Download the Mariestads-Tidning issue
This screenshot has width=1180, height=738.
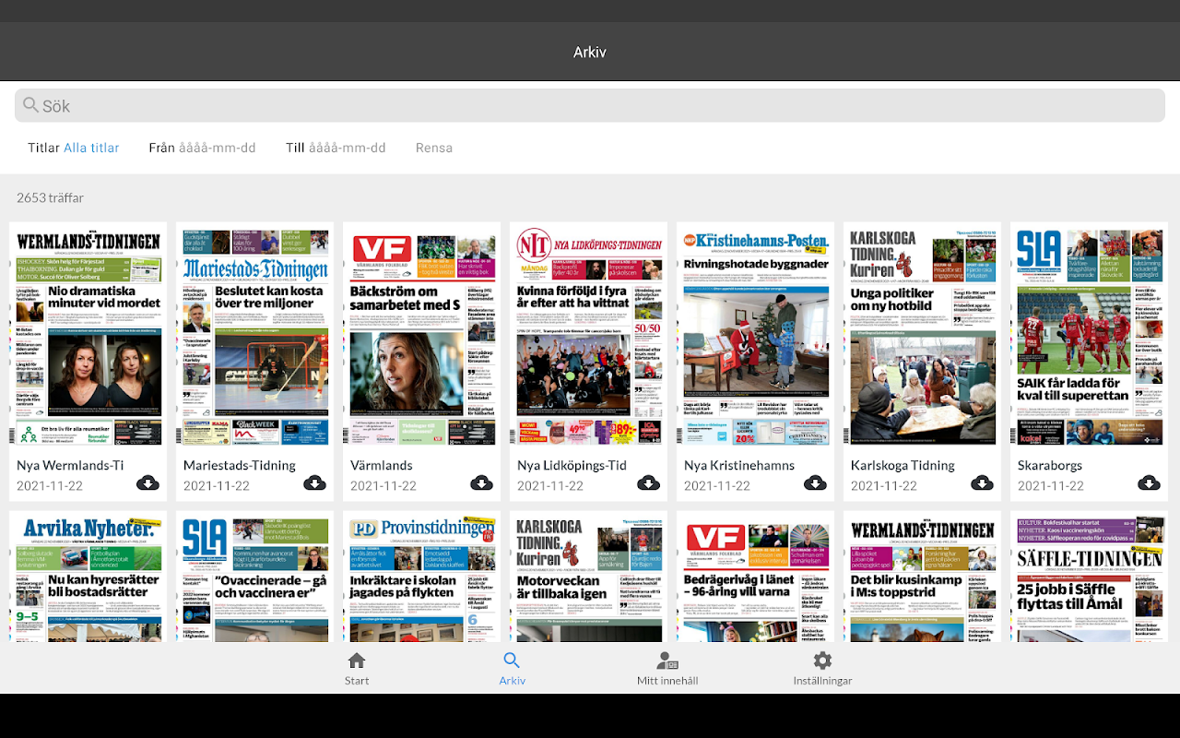point(314,482)
